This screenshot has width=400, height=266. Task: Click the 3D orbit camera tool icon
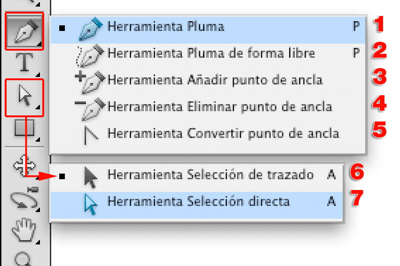(x=24, y=198)
